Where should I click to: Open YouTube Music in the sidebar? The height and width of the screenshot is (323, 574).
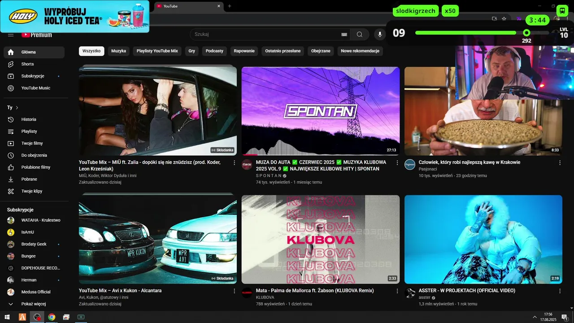point(34,88)
